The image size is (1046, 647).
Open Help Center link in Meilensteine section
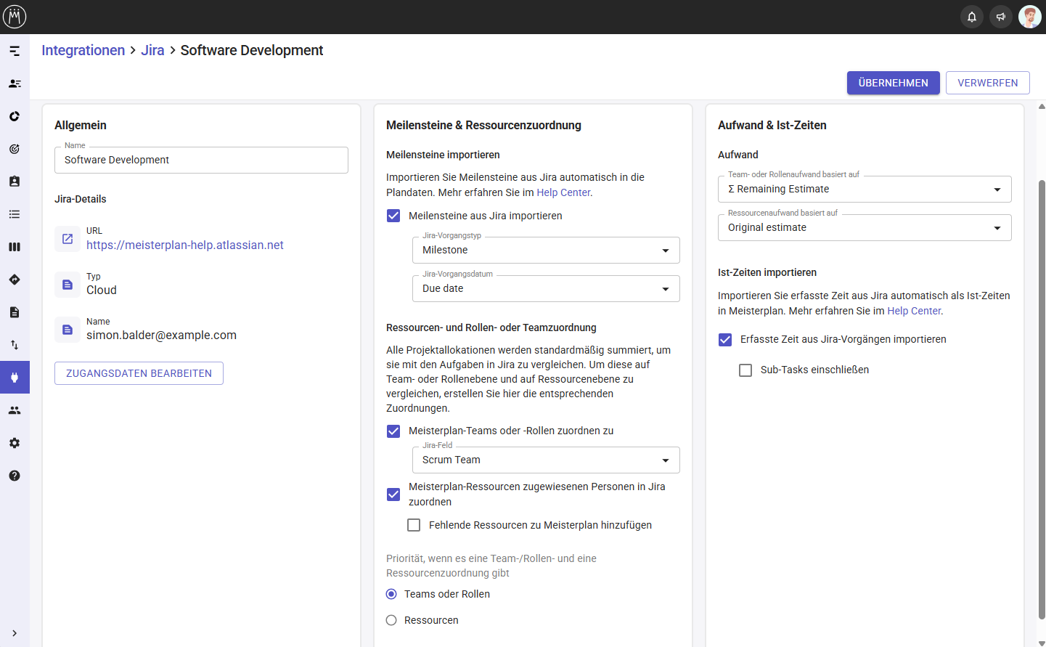tap(563, 192)
